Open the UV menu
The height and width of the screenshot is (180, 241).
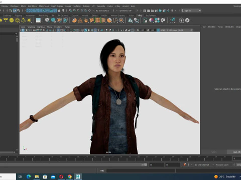click(x=93, y=6)
